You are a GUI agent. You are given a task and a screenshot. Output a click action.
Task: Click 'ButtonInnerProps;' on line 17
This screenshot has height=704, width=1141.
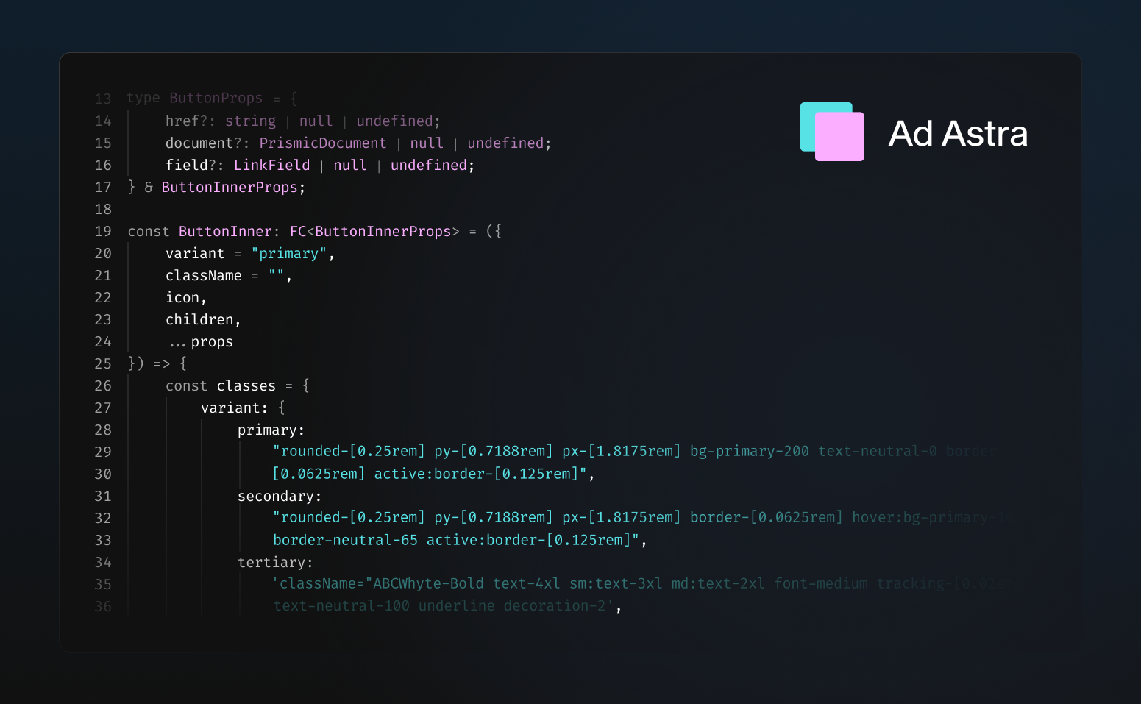tap(233, 187)
